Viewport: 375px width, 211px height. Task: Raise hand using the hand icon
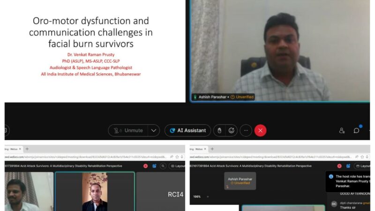(x=218, y=130)
